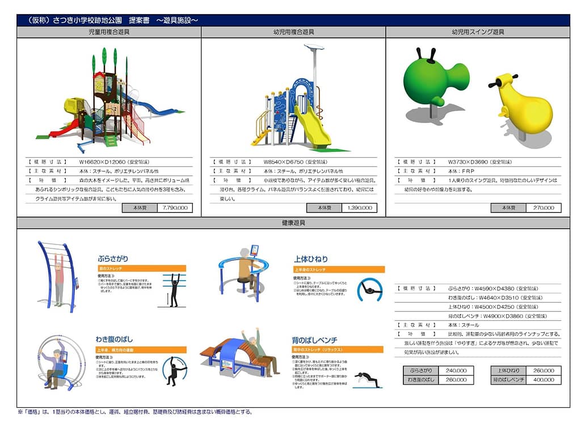Click the 上体ひねり seated equipment illustration
The image size is (581, 427).
click(244, 268)
